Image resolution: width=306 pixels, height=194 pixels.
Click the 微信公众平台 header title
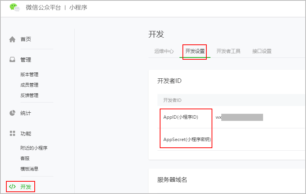click(x=43, y=7)
